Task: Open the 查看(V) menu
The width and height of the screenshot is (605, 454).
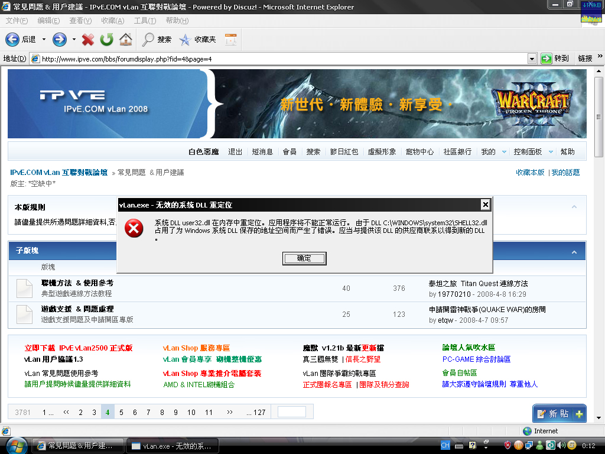Action: [x=80, y=21]
